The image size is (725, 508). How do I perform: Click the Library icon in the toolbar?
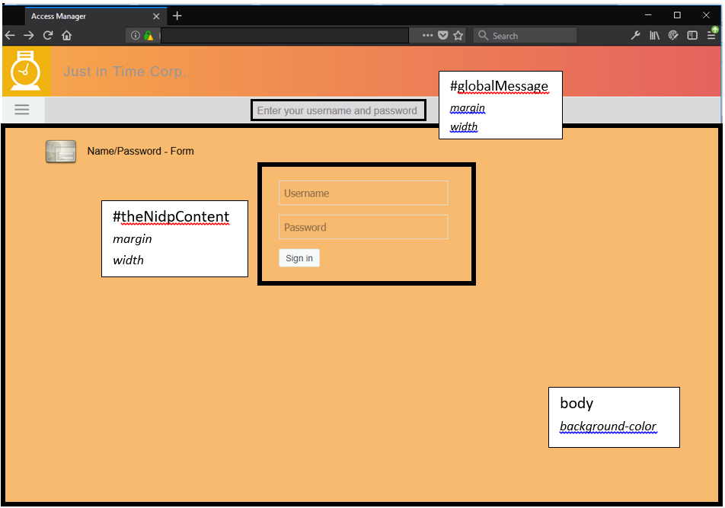coord(654,35)
